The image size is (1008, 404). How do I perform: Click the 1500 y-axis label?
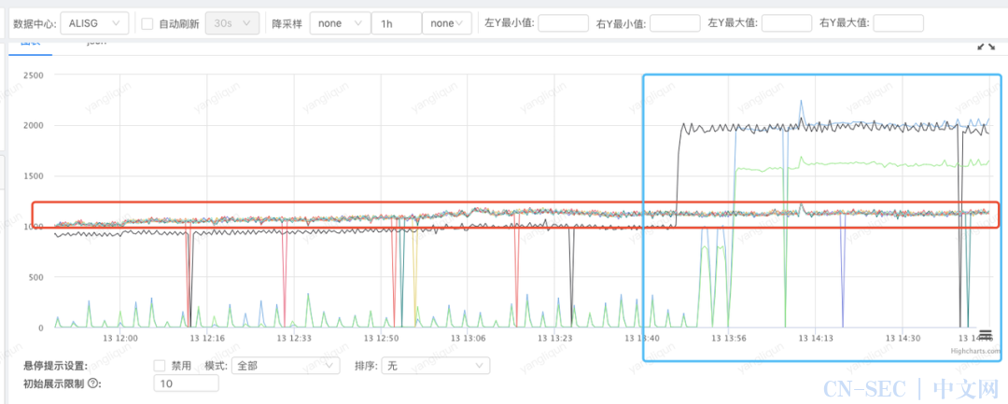33,176
